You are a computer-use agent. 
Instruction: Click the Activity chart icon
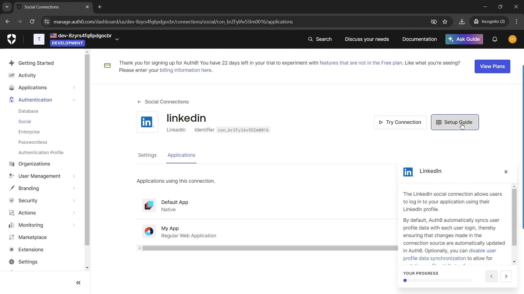11,75
